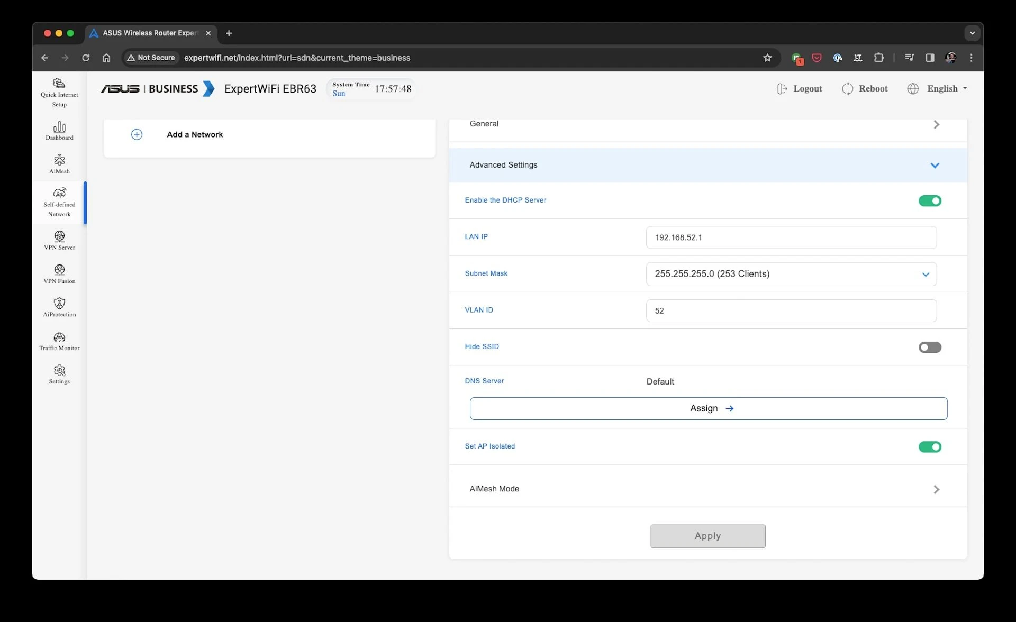Image resolution: width=1016 pixels, height=622 pixels.
Task: Open the tab search dropdown arrow
Action: [972, 33]
